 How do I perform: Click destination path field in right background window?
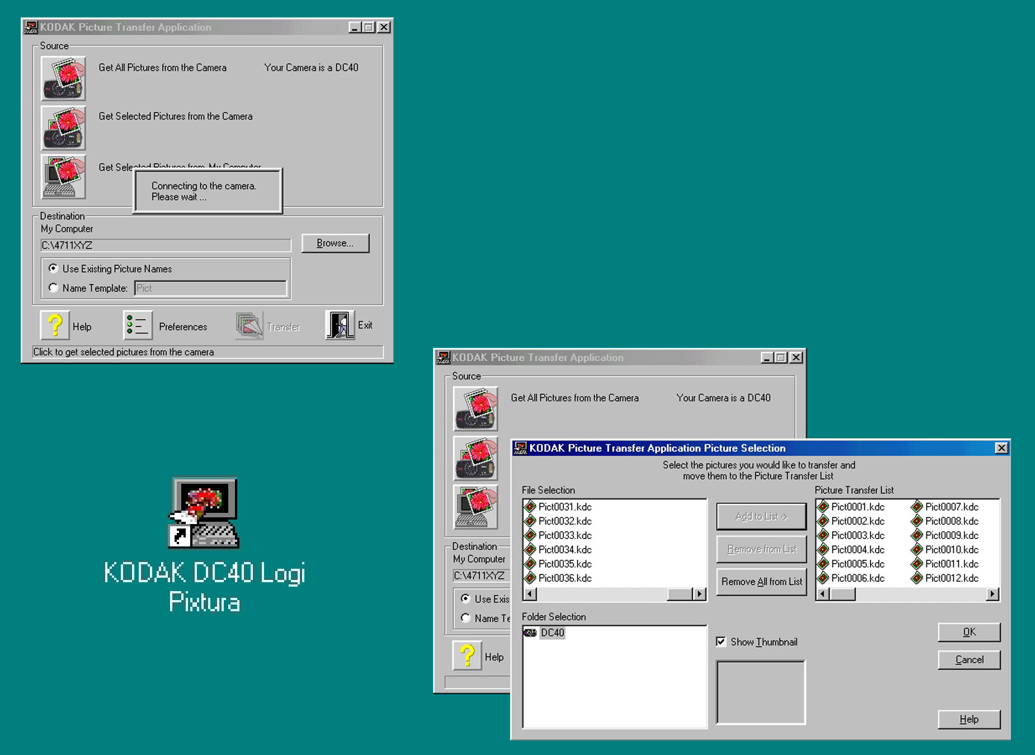[x=481, y=575]
